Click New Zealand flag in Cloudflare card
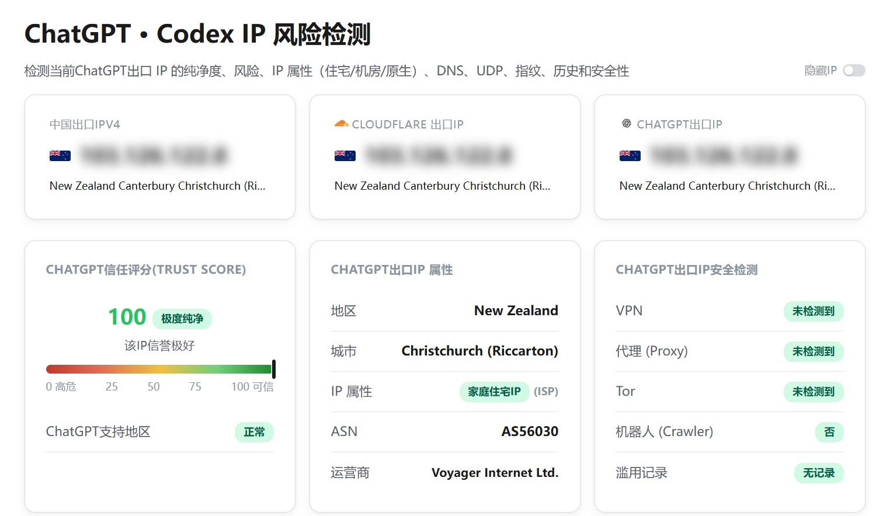The height and width of the screenshot is (516, 876). coord(345,156)
